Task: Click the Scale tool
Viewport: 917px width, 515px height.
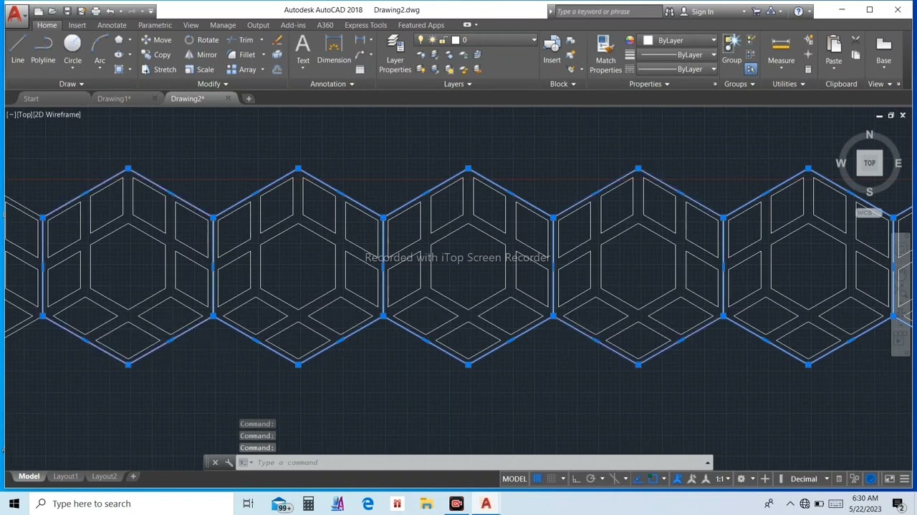Action: click(x=199, y=69)
